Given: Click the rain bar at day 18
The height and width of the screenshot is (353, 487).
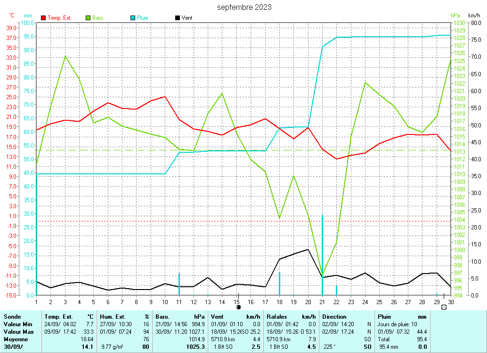Looking at the screenshot, I should click(x=279, y=283).
